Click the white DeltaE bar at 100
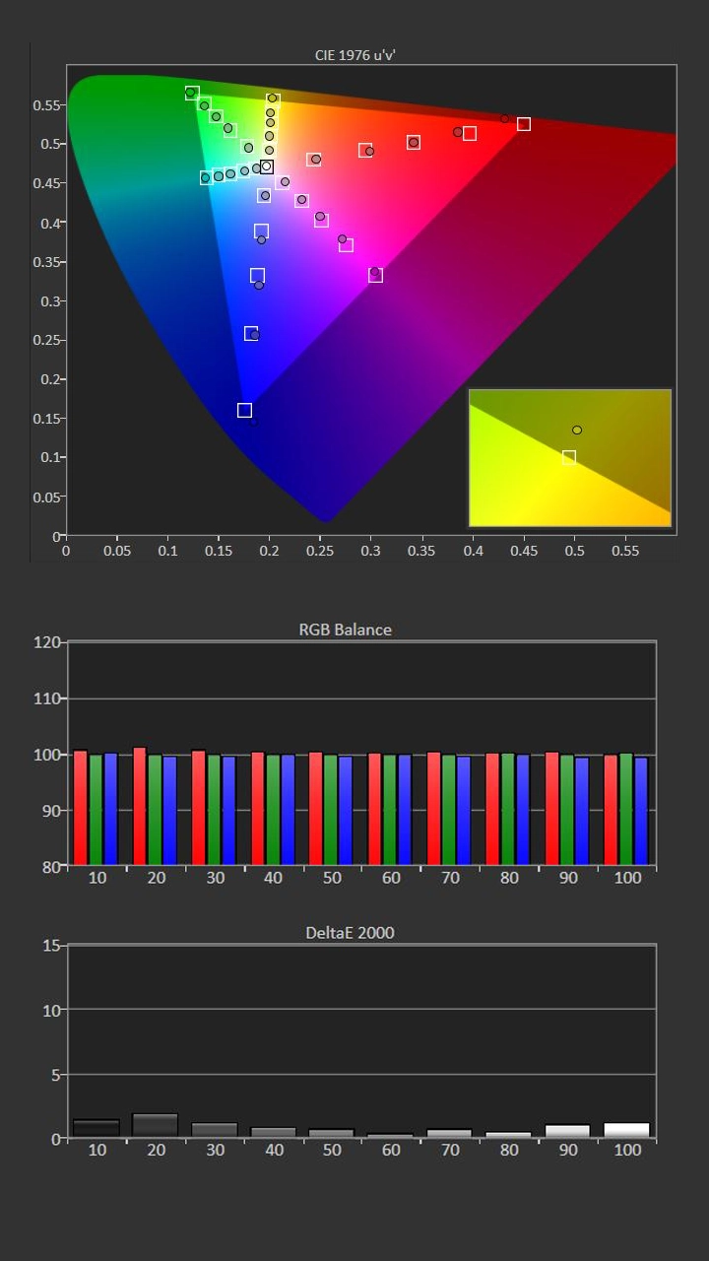 click(626, 1131)
